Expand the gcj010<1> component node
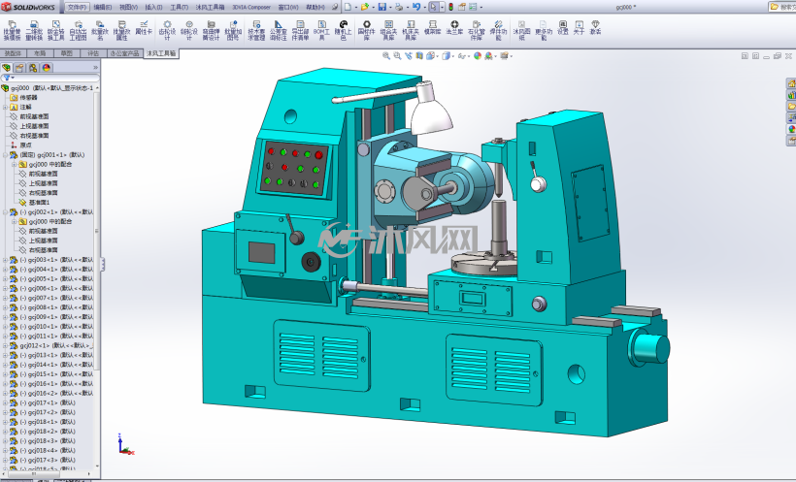 6,326
